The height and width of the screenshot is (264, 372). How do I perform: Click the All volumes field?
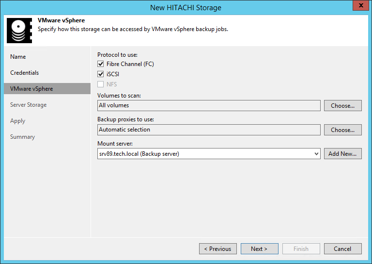pos(209,105)
